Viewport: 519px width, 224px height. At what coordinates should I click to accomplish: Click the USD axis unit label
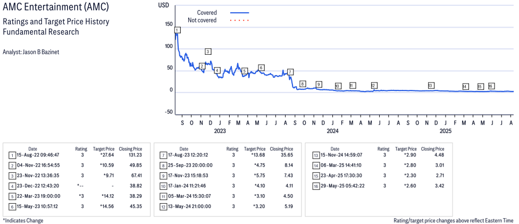(x=163, y=5)
